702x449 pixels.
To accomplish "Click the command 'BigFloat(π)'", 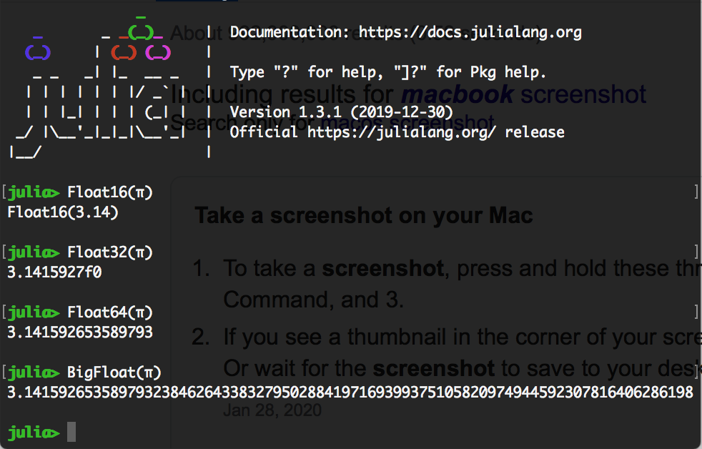I will (x=114, y=372).
